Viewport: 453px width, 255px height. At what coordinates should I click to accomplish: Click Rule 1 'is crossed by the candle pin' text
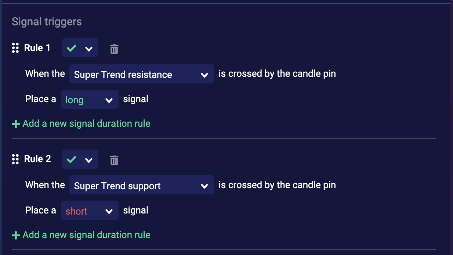click(277, 74)
